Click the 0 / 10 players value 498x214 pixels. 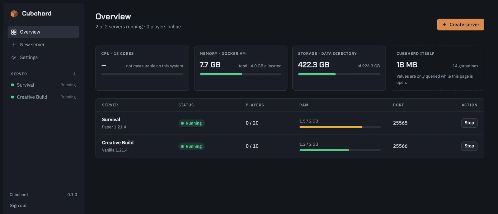pyautogui.click(x=252, y=146)
